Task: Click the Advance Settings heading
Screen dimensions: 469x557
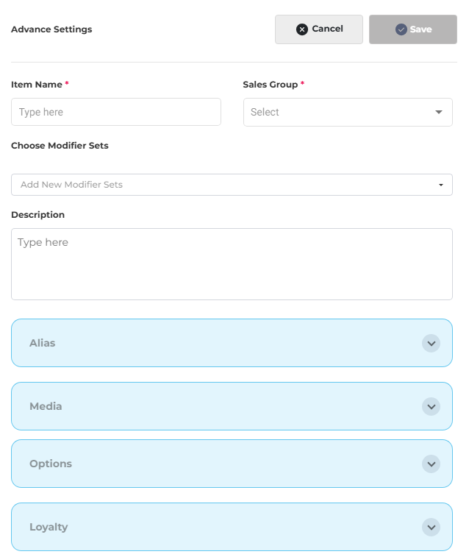Action: [x=51, y=29]
